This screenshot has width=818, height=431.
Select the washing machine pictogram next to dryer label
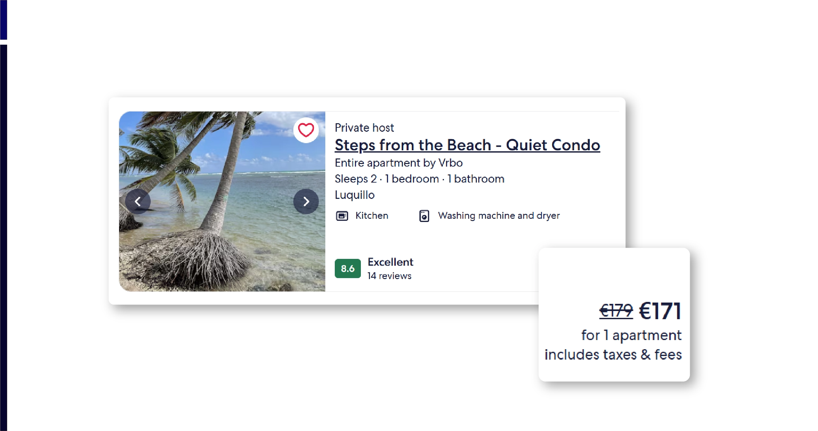coord(424,215)
